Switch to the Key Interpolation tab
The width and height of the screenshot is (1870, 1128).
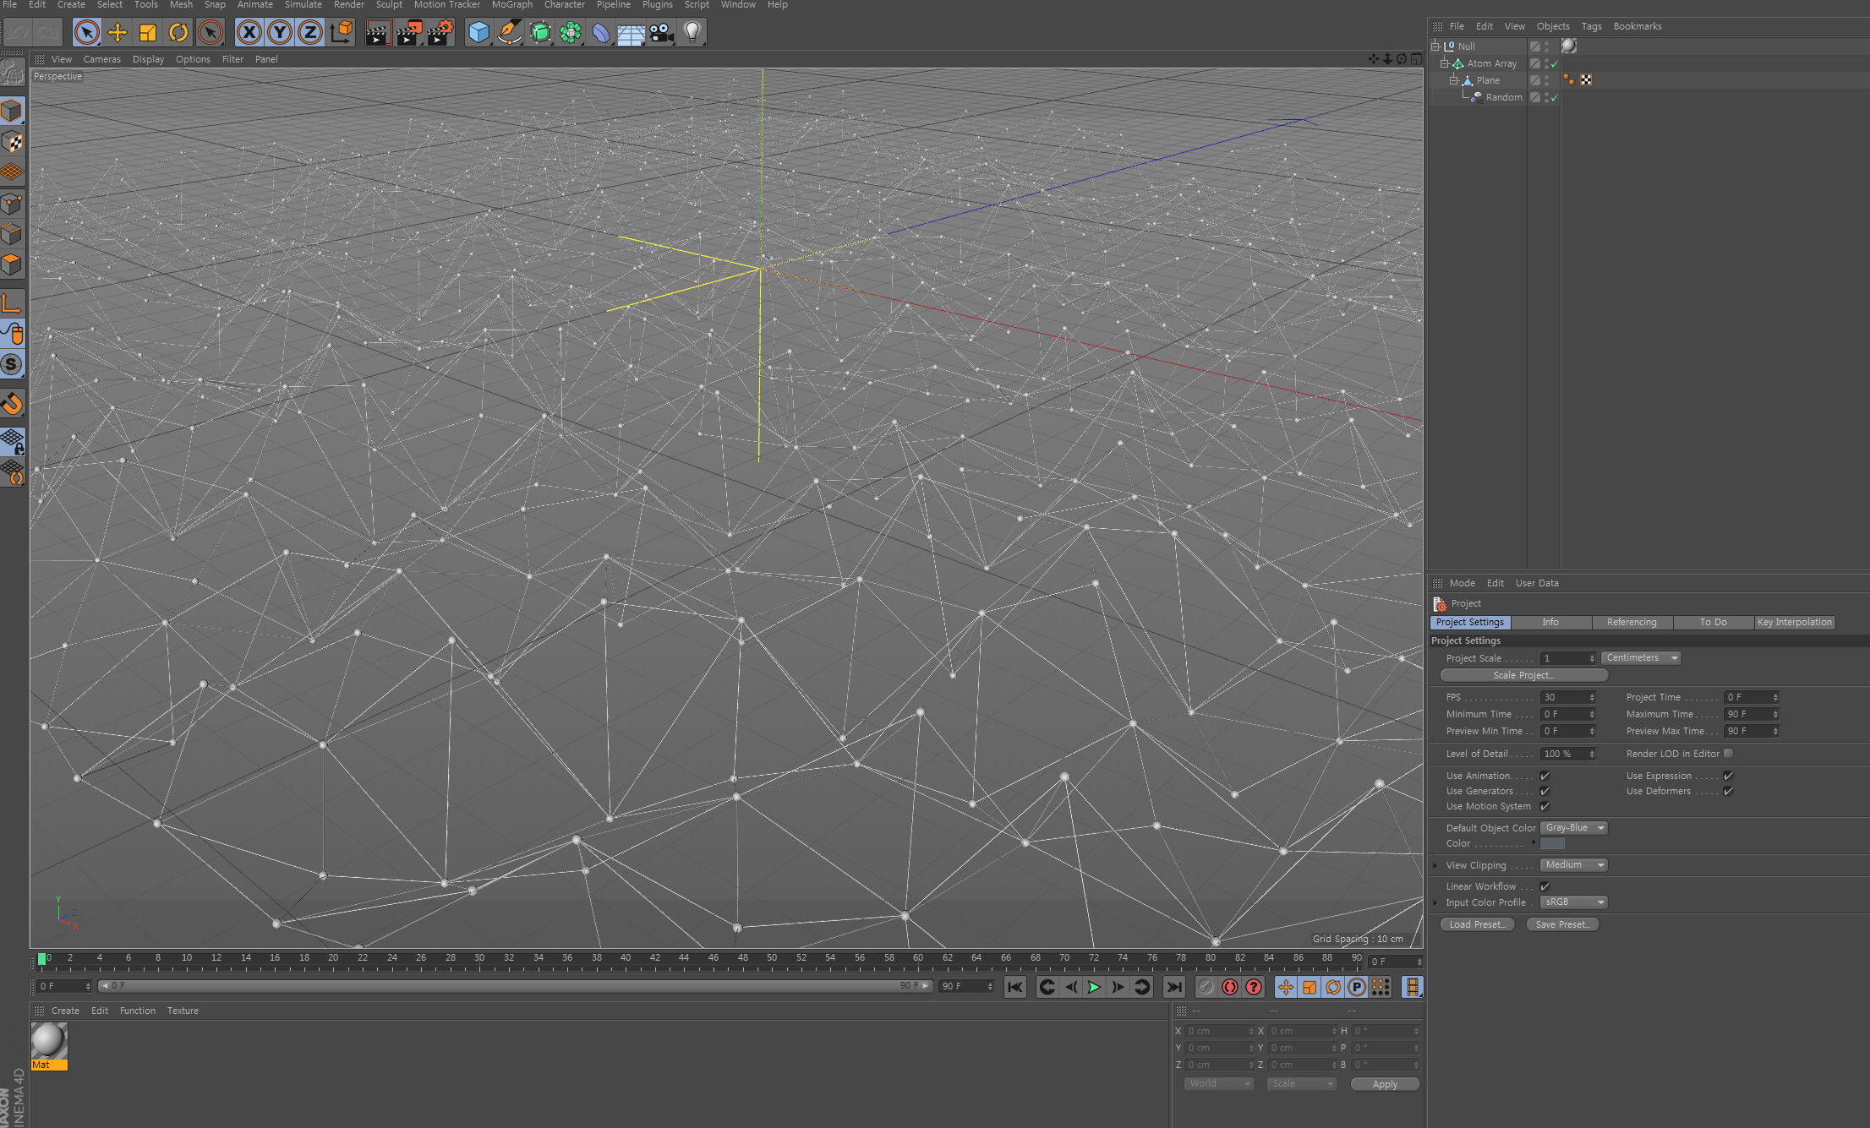click(1795, 623)
